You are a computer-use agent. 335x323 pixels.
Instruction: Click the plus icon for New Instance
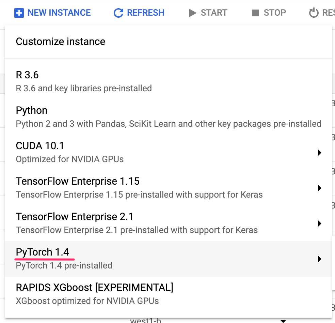(19, 13)
